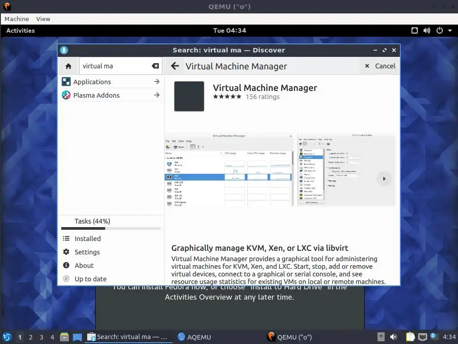Click the Installed list icon
Image resolution: width=458 pixels, height=344 pixels.
(66, 238)
